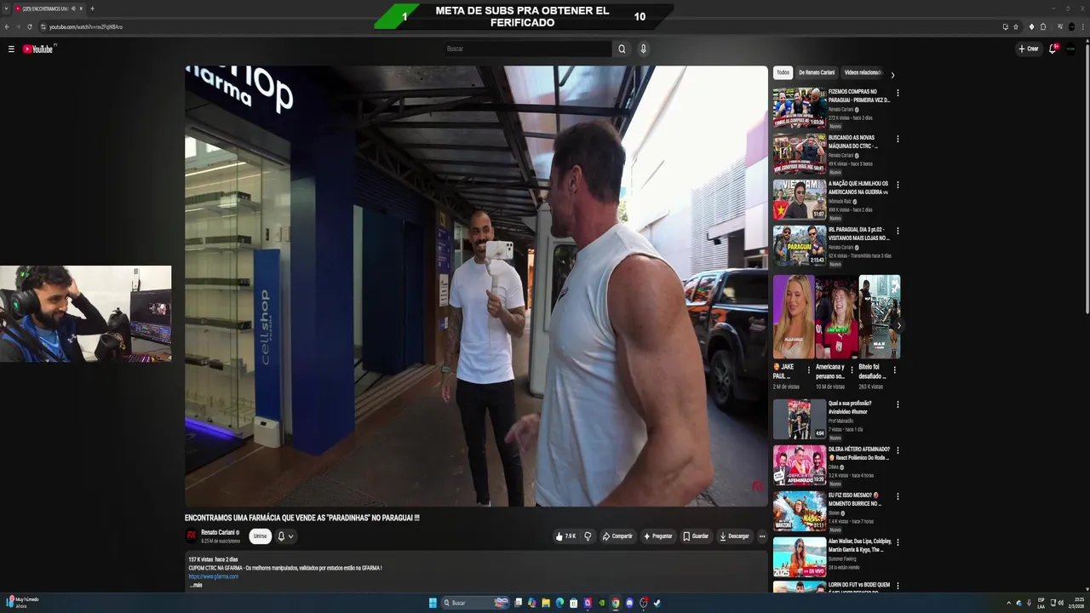The width and height of the screenshot is (1090, 613).
Task: Click the Preguntar button
Action: tap(658, 536)
